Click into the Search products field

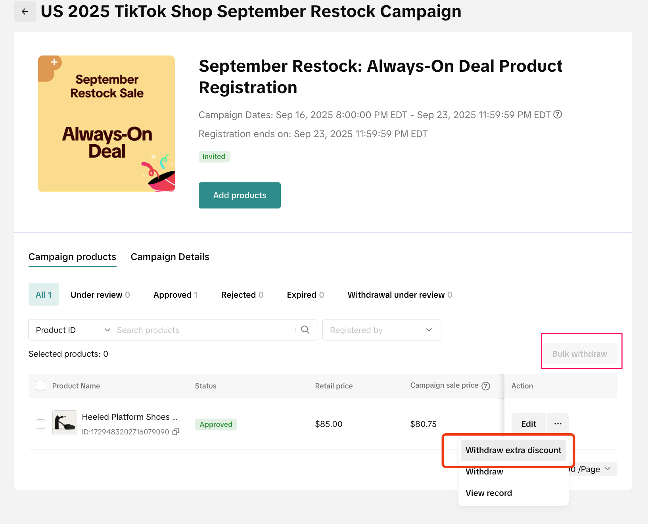(204, 330)
